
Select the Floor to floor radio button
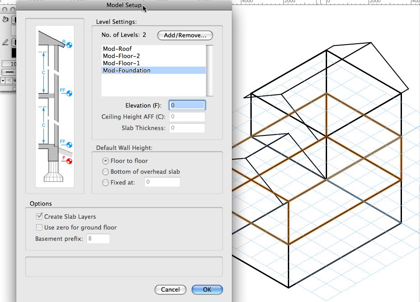(106, 161)
